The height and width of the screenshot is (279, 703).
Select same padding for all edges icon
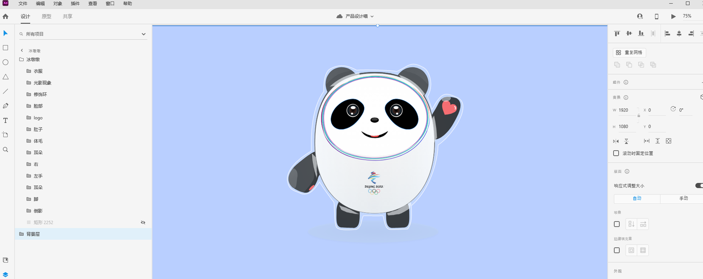(x=631, y=250)
